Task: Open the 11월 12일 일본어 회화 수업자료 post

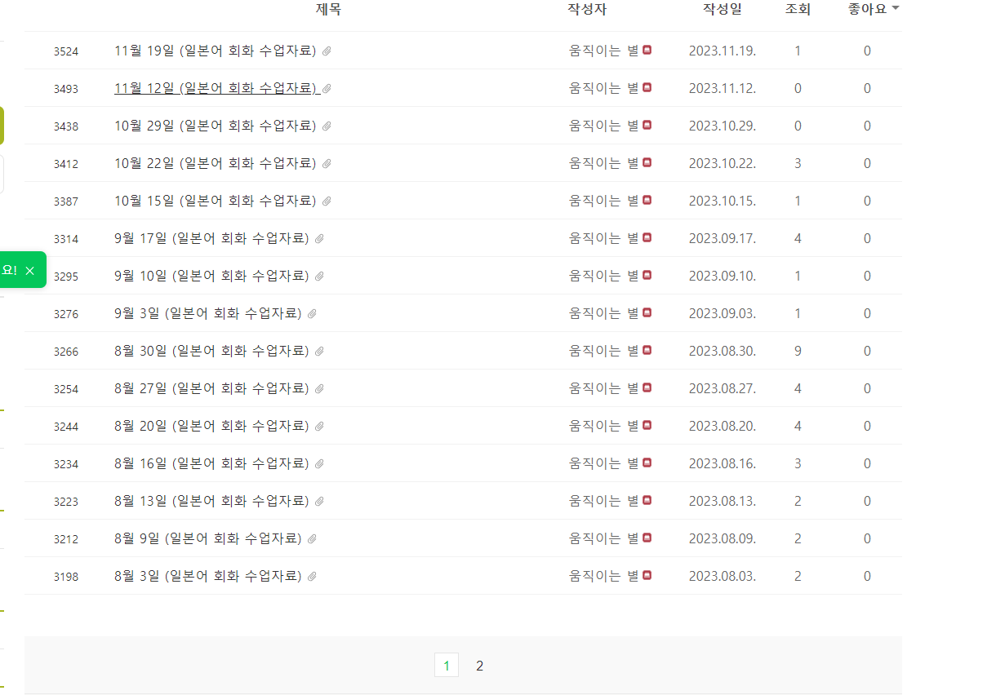Action: pos(215,88)
